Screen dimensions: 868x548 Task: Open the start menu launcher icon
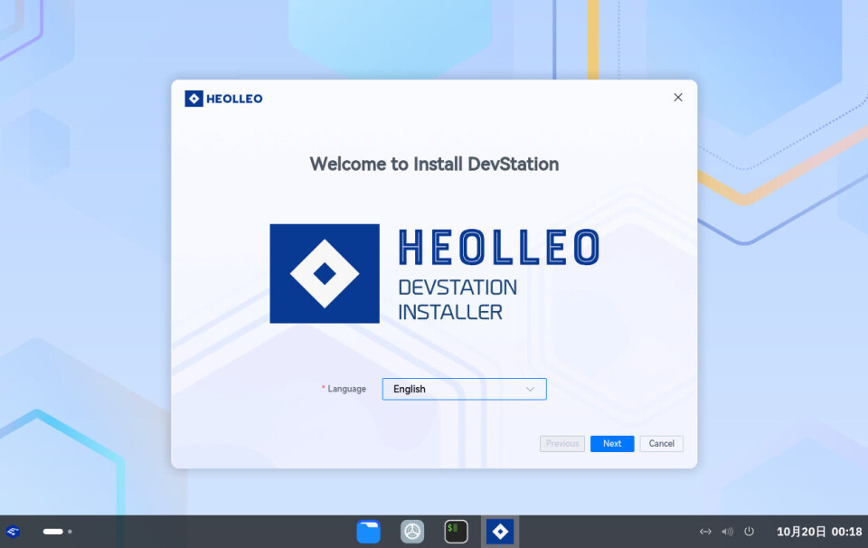(14, 532)
